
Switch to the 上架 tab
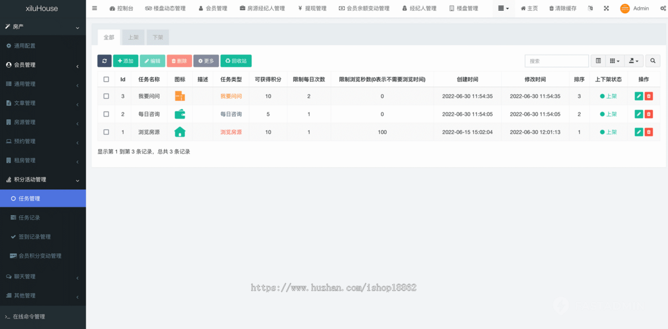(x=133, y=37)
